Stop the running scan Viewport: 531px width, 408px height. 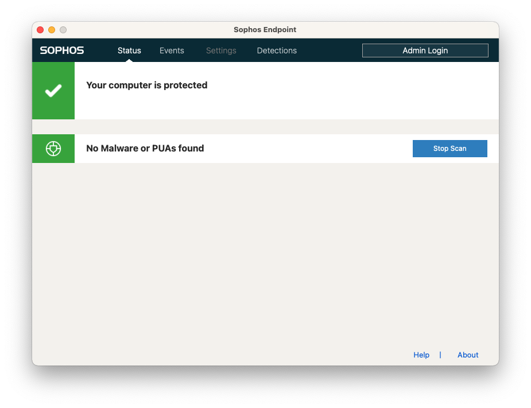click(449, 149)
